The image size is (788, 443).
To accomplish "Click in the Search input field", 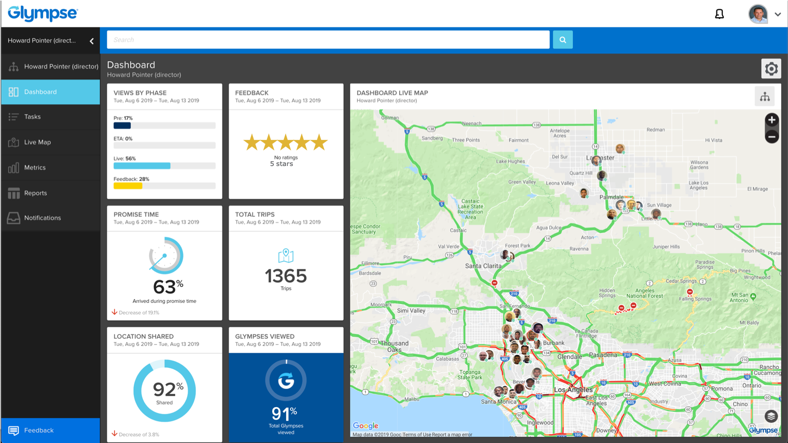I will [x=328, y=39].
